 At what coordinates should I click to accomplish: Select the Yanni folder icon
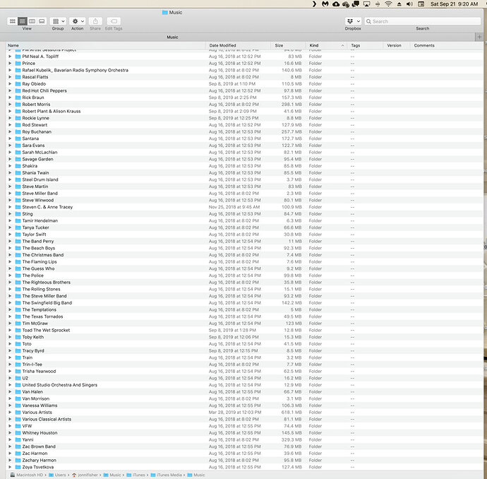click(18, 440)
